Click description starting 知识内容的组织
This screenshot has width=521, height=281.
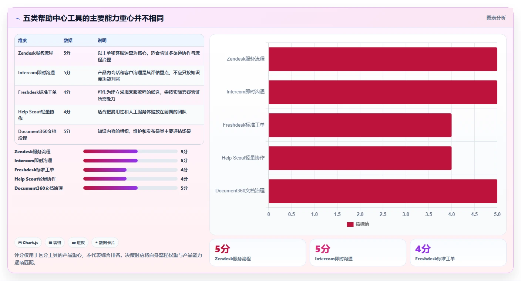(x=144, y=131)
